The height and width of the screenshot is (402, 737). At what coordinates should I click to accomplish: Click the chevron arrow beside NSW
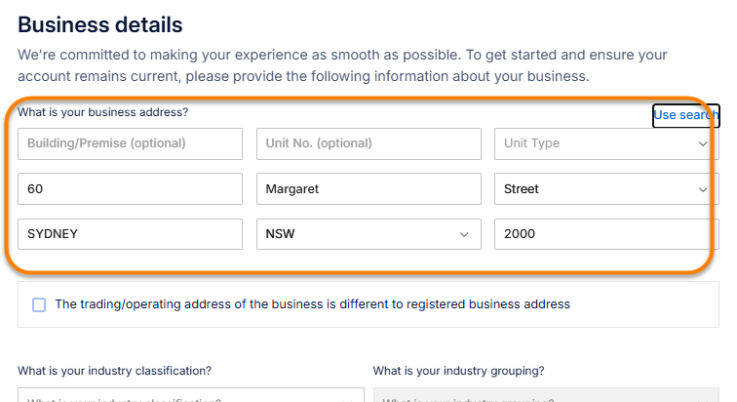pyautogui.click(x=465, y=234)
